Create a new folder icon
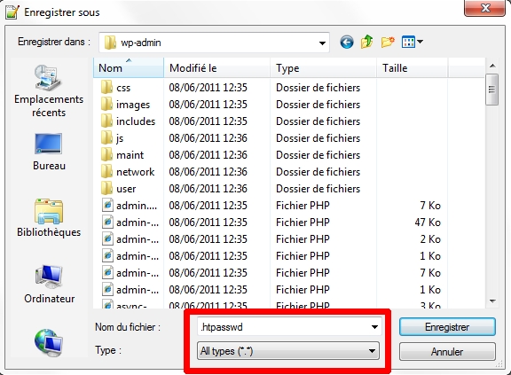 point(388,42)
